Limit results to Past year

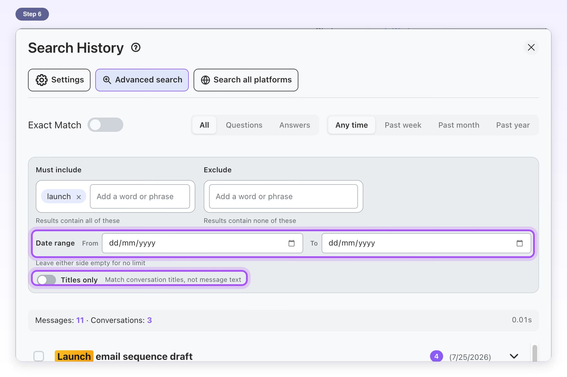513,125
